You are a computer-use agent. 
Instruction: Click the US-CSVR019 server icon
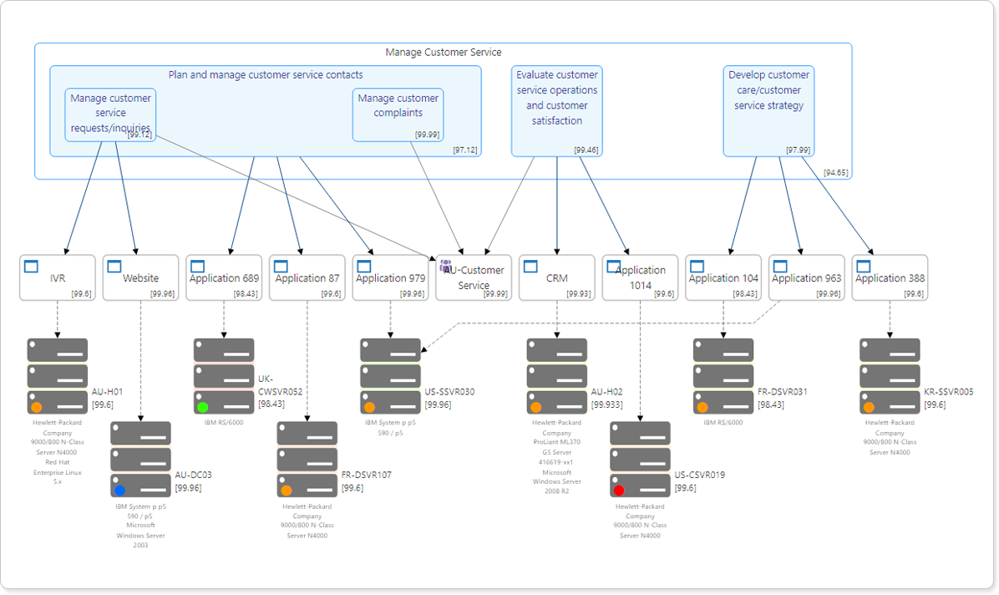(640, 458)
